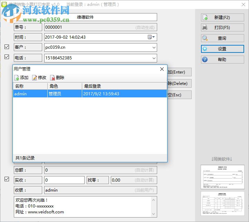Open the lower 同类软件 thumbnail

point(222,204)
